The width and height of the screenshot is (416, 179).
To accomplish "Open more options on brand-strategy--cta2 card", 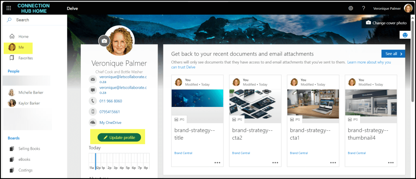I will click(275, 163).
